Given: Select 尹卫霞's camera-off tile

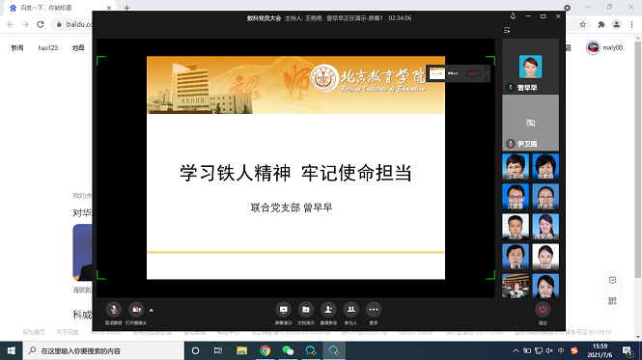Looking at the screenshot, I should click(x=530, y=123).
